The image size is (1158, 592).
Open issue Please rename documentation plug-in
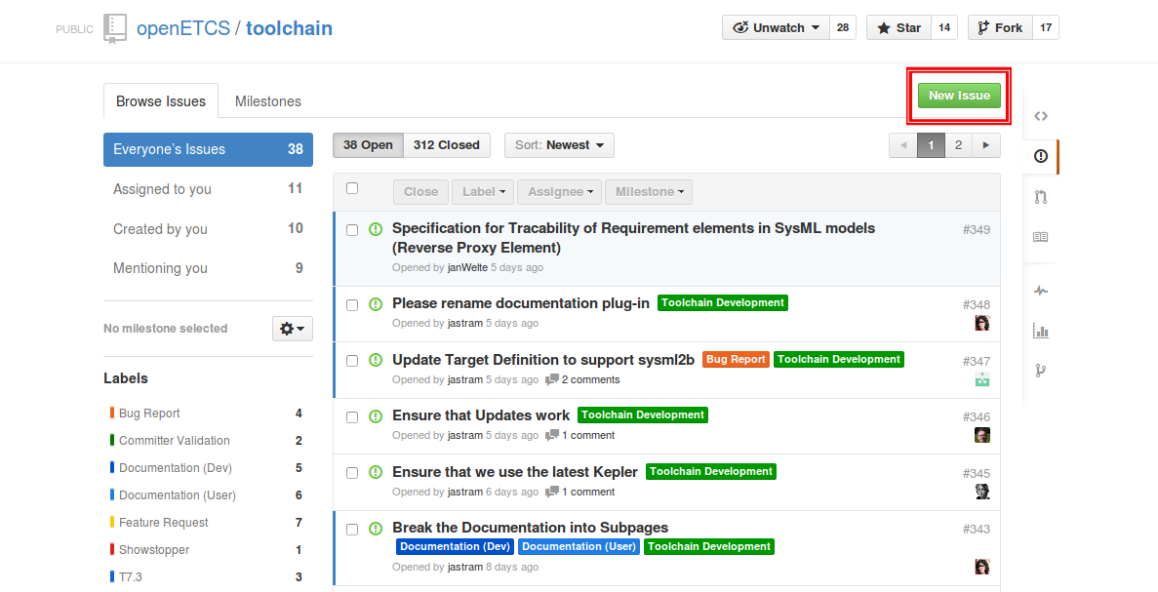tap(521, 303)
